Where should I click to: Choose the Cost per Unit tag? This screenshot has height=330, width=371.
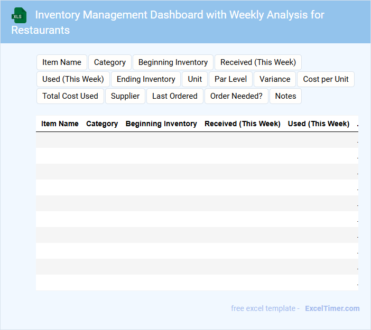326,79
